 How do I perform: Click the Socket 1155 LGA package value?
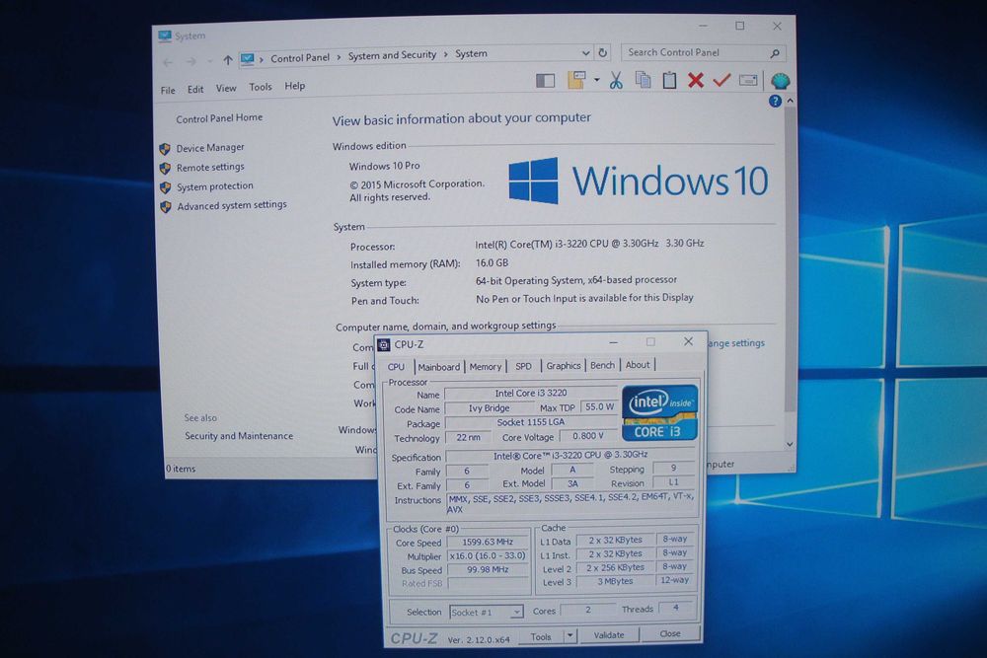(x=530, y=422)
